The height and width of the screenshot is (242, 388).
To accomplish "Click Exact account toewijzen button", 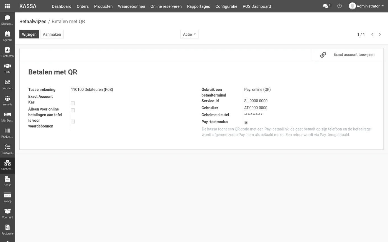I will pyautogui.click(x=347, y=54).
